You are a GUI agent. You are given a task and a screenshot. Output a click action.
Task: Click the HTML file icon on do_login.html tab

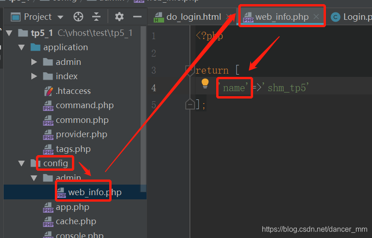tap(159, 17)
